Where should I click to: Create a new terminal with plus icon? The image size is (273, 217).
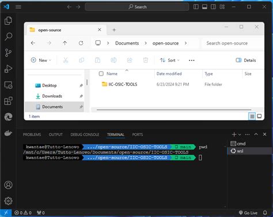click(234, 134)
